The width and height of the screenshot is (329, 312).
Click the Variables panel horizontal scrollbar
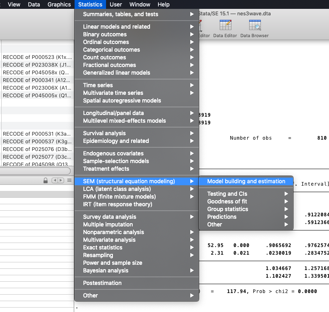coord(35,171)
